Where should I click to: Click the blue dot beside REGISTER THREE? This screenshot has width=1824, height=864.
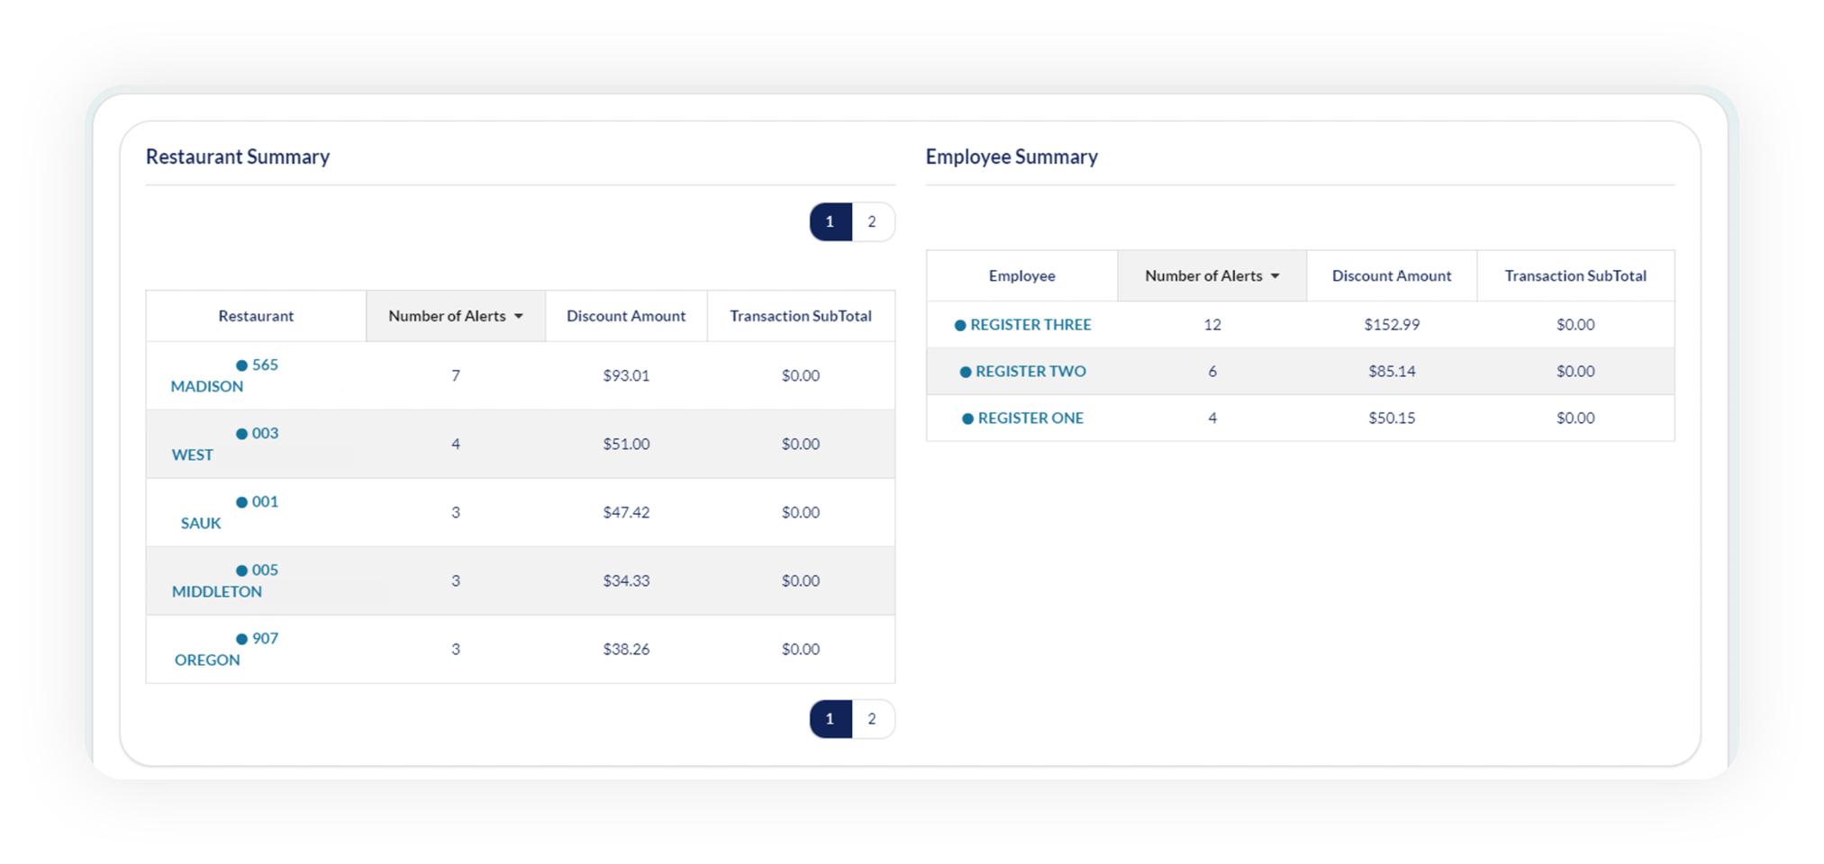tap(960, 325)
